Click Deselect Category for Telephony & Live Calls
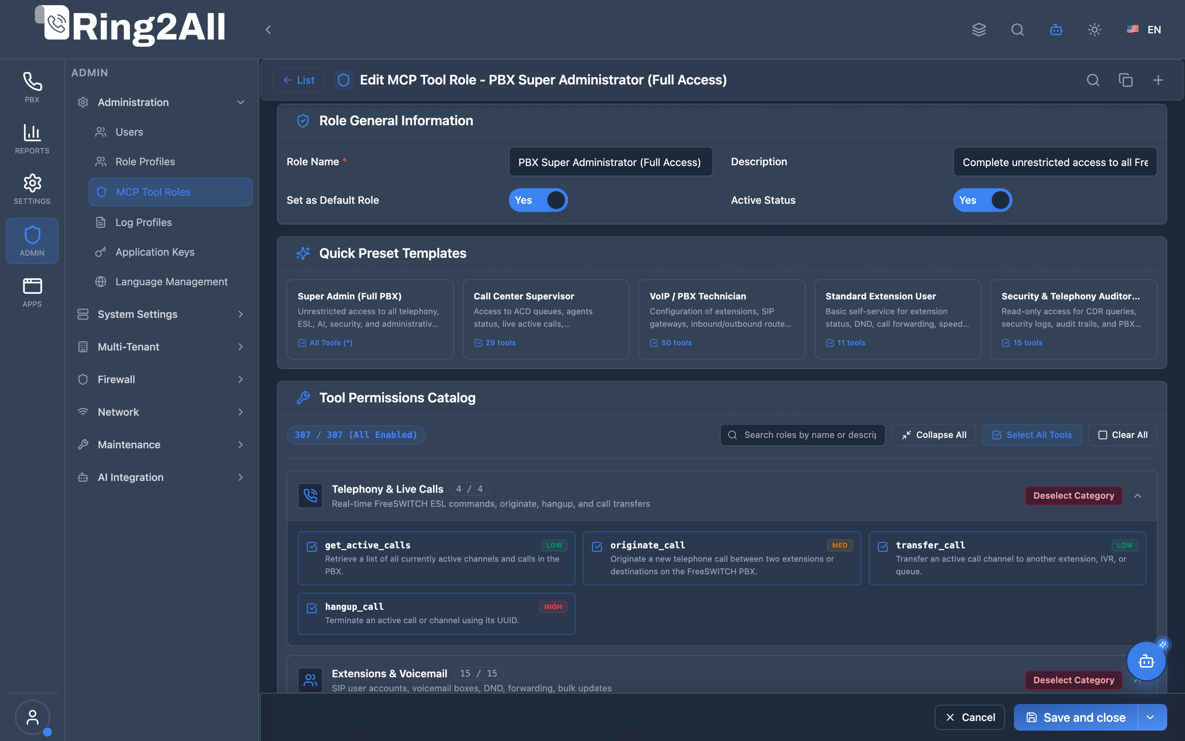This screenshot has height=741, width=1185. coord(1074,495)
